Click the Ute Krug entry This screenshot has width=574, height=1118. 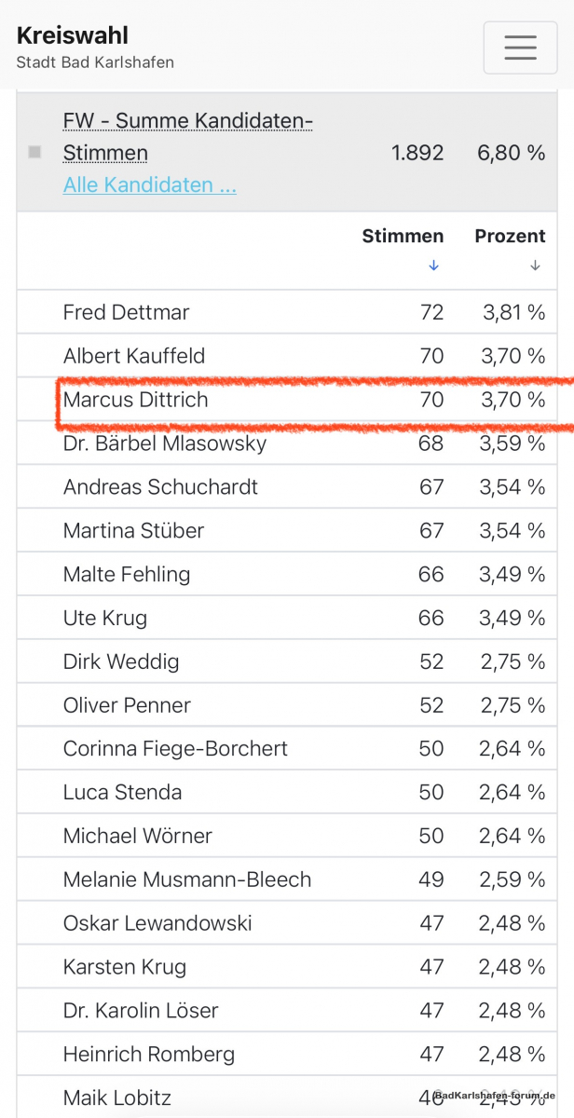[287, 618]
